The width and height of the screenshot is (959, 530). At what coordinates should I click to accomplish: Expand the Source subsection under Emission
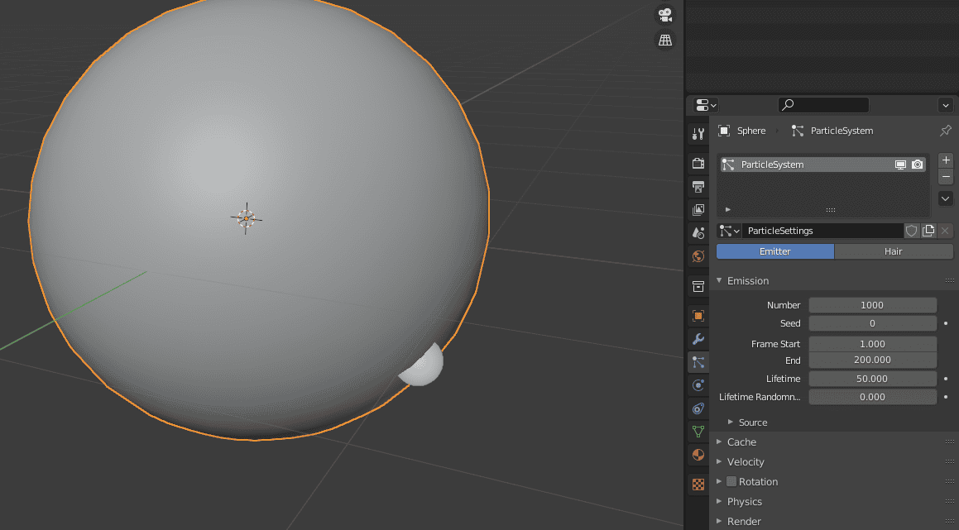coord(754,422)
